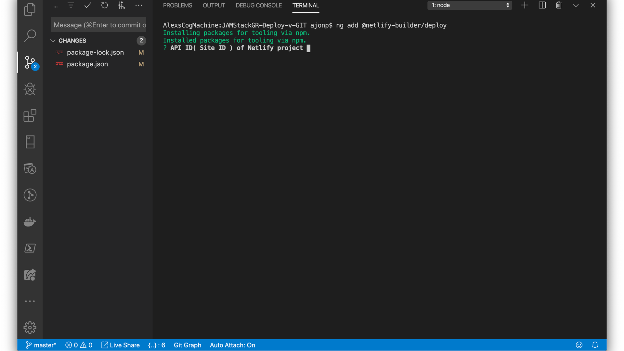Collapse the CHANGES section chevron
624x351 pixels.
tap(53, 41)
